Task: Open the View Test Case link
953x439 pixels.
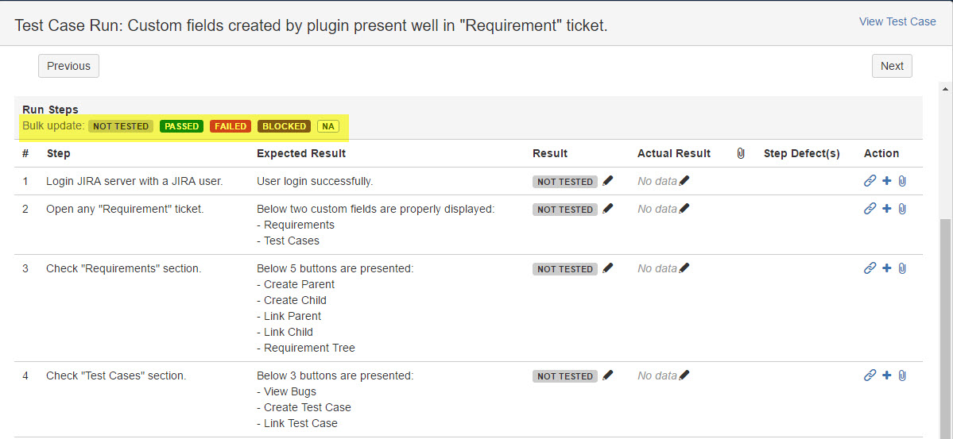Action: 897,21
